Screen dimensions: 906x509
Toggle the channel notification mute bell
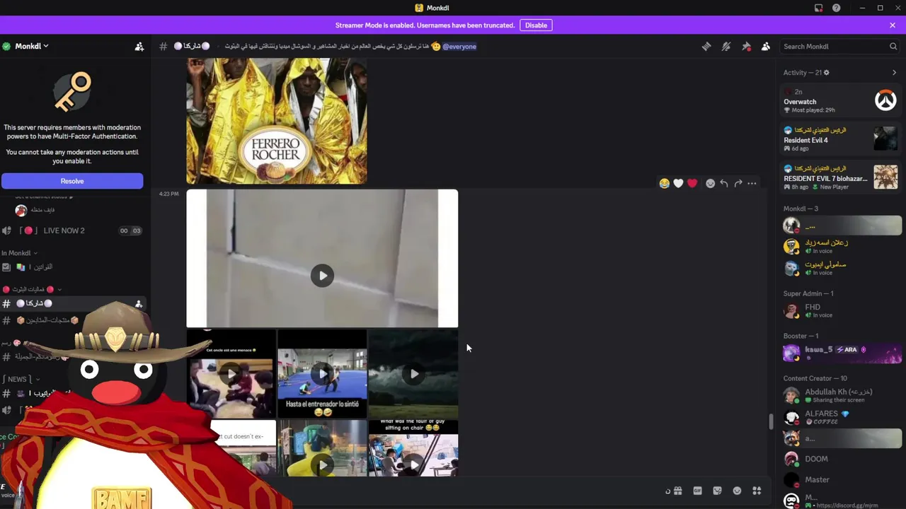tap(726, 46)
